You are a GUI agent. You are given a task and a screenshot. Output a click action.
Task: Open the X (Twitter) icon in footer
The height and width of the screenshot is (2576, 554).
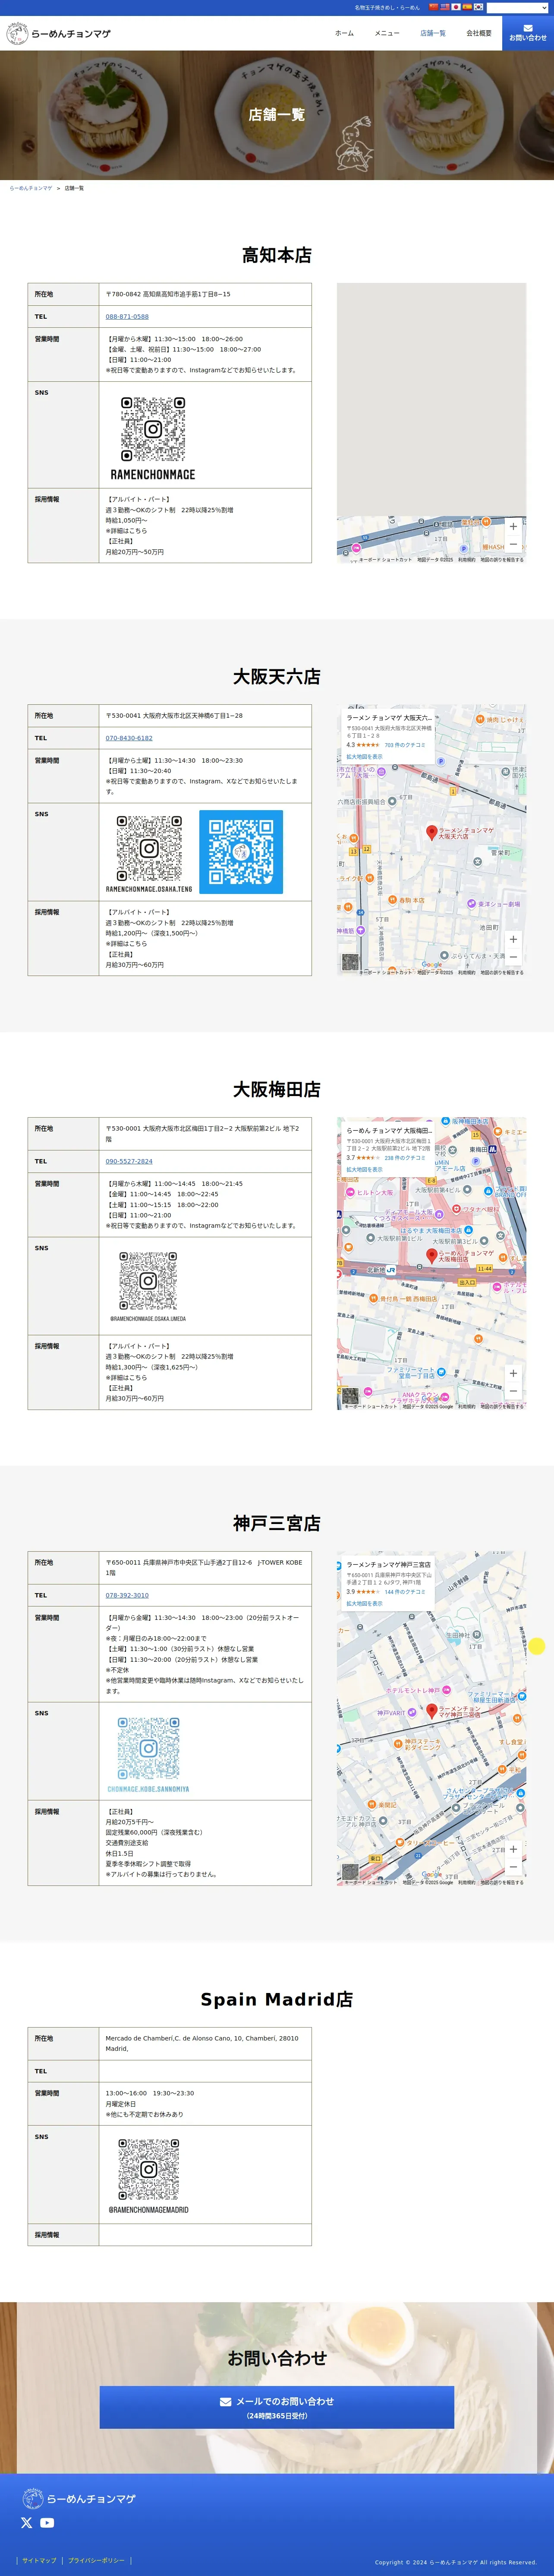click(x=27, y=2523)
